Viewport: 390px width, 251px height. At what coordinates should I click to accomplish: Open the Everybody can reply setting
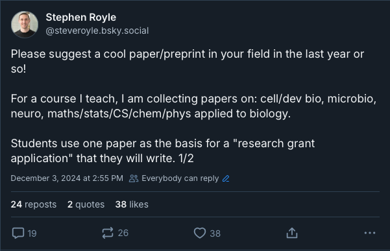tap(180, 178)
